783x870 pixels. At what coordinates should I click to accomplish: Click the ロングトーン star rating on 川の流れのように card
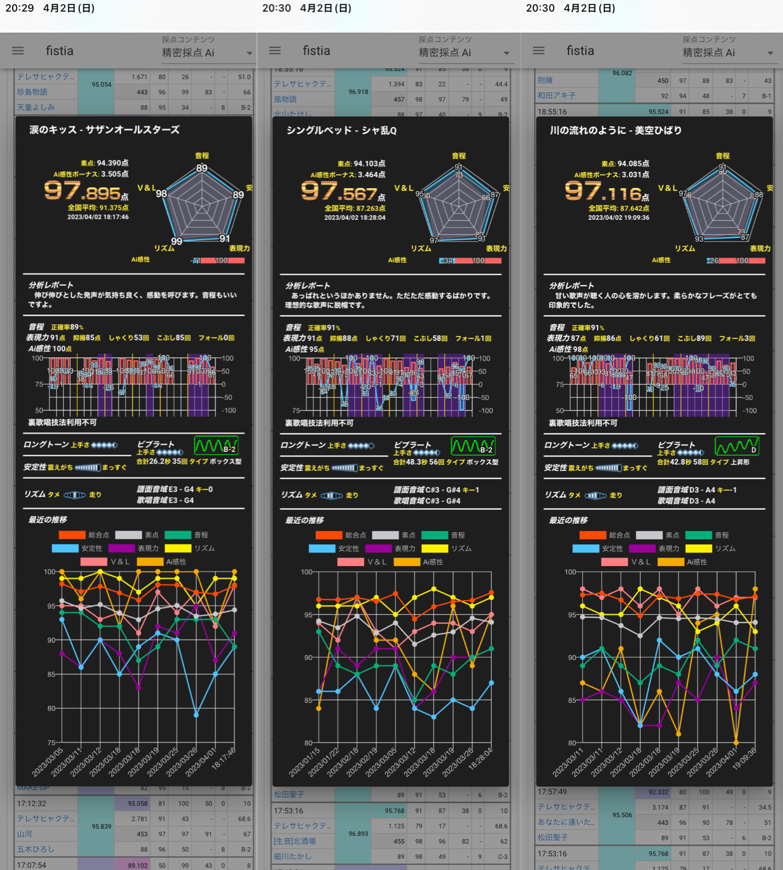[625, 446]
